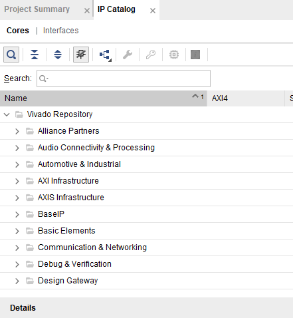Image resolution: width=293 pixels, height=318 pixels.
Task: Select the Basic Elements tree item
Action: tap(66, 231)
